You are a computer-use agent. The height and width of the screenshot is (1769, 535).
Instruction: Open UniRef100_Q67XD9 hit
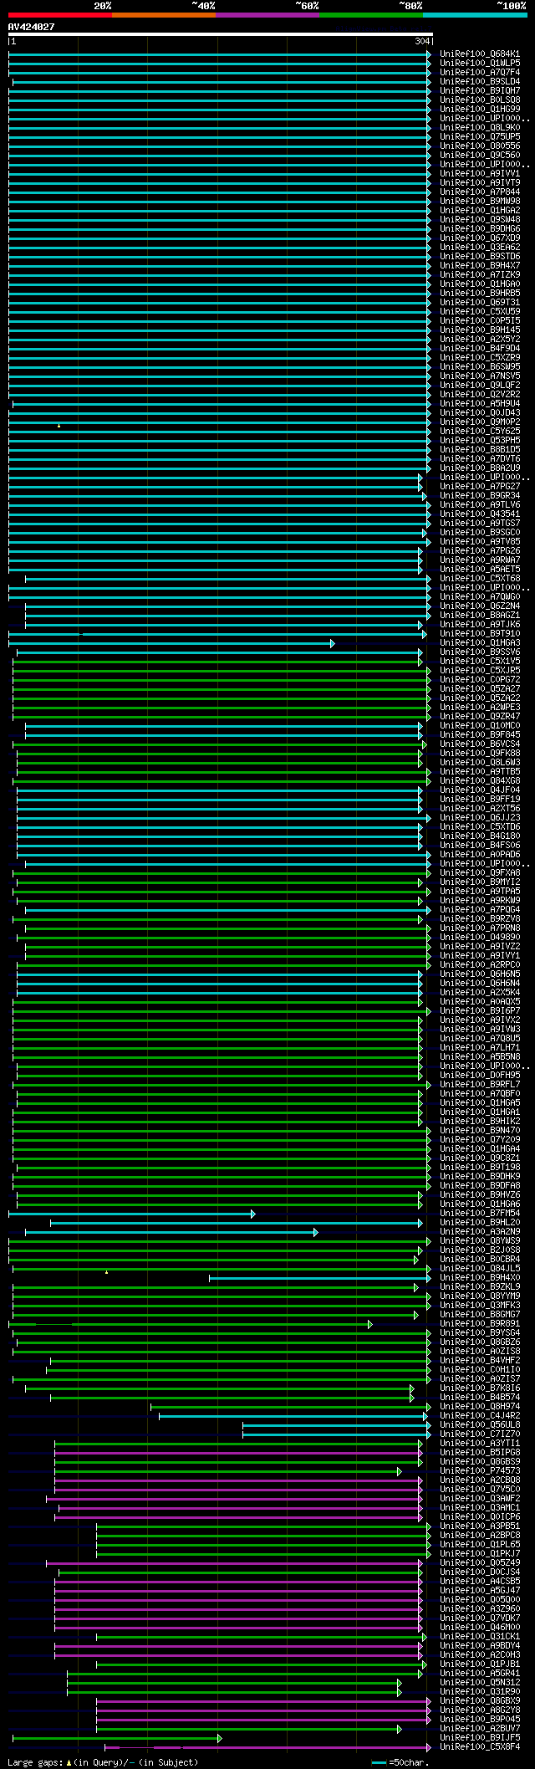click(480, 238)
